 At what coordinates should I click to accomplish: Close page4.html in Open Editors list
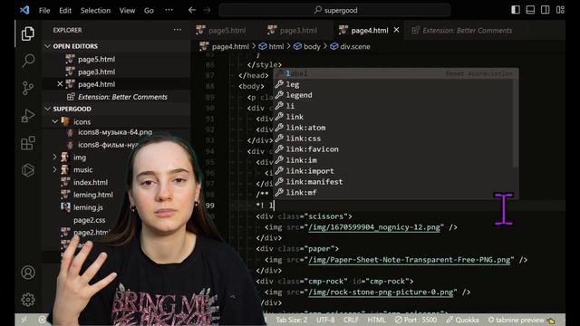[60, 84]
